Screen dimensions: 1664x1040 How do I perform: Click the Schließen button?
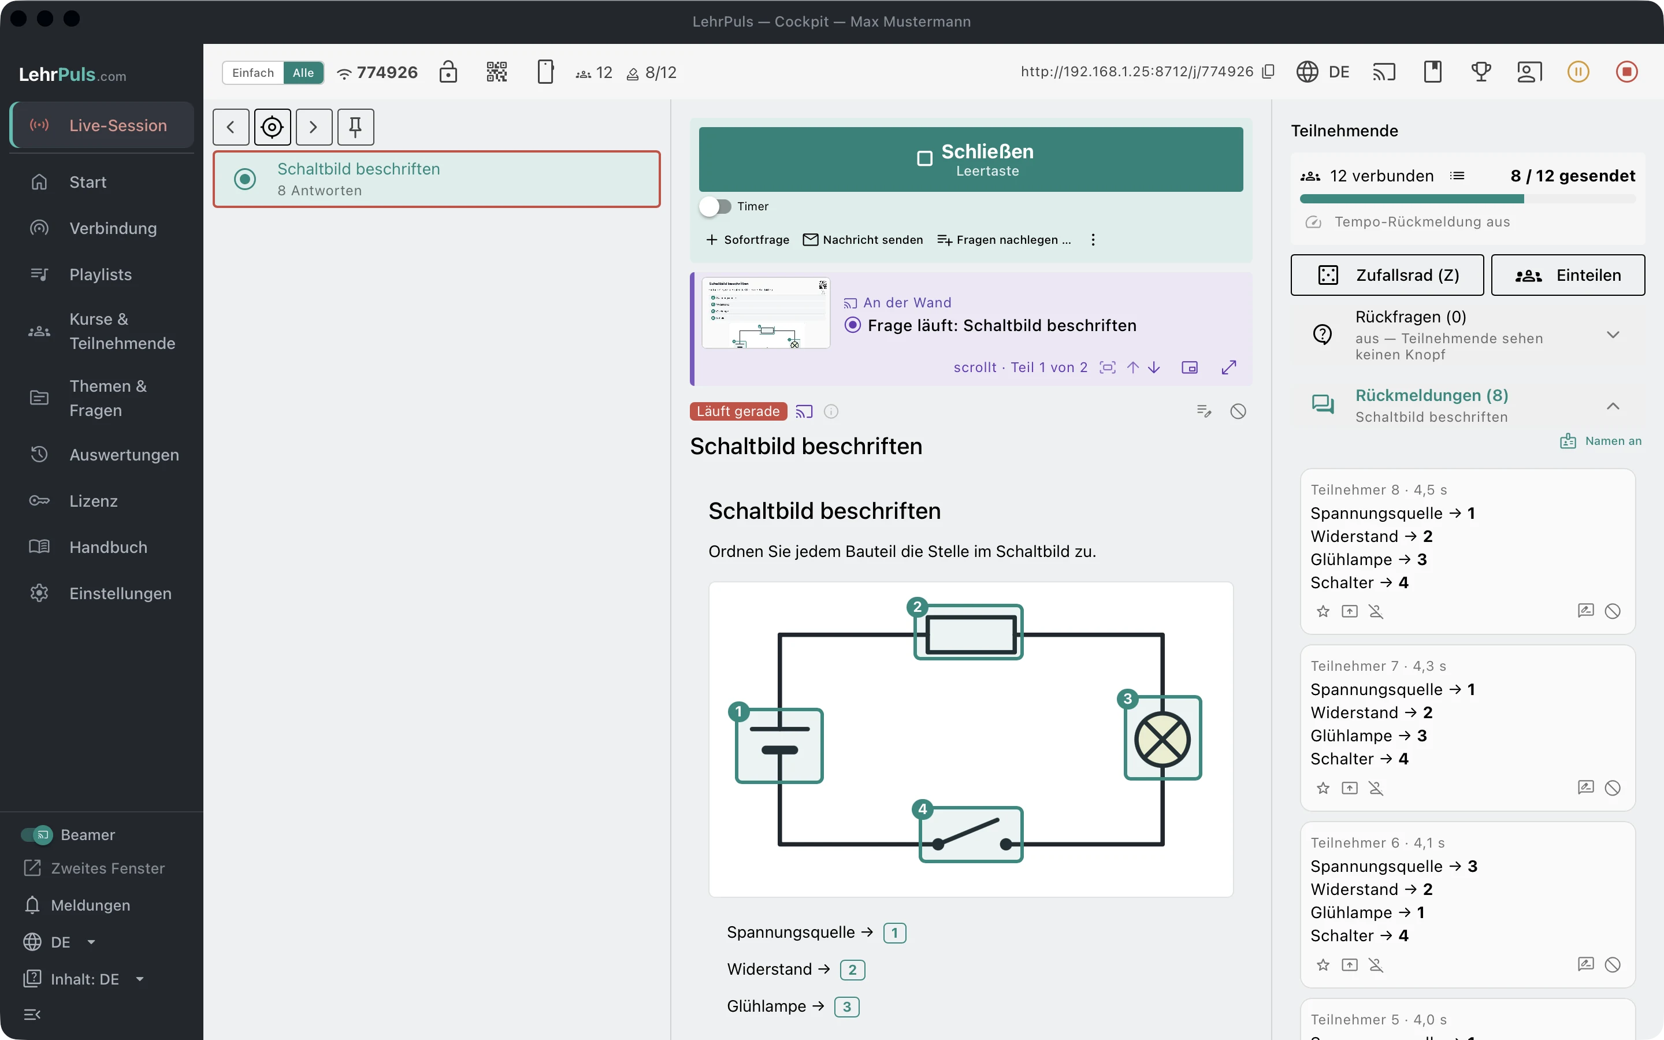971,159
